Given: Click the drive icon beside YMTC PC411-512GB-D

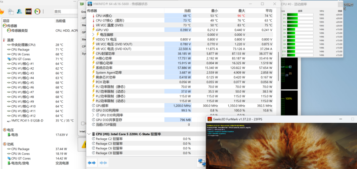Looking at the screenshot, I should click(x=9, y=120).
